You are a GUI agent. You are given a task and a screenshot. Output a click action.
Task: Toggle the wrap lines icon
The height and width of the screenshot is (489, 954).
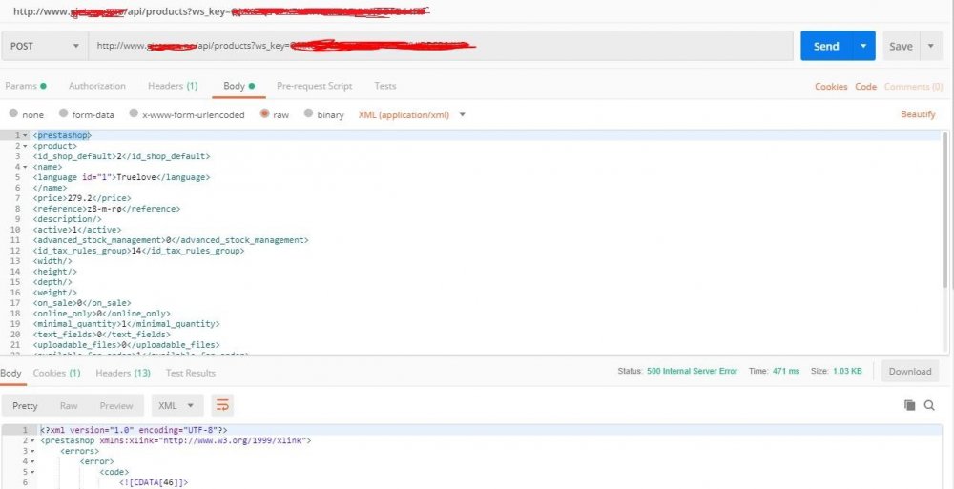point(222,406)
